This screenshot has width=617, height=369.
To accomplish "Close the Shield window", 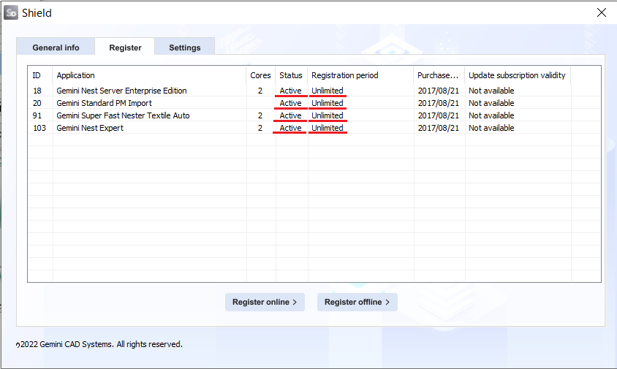I will (x=601, y=12).
